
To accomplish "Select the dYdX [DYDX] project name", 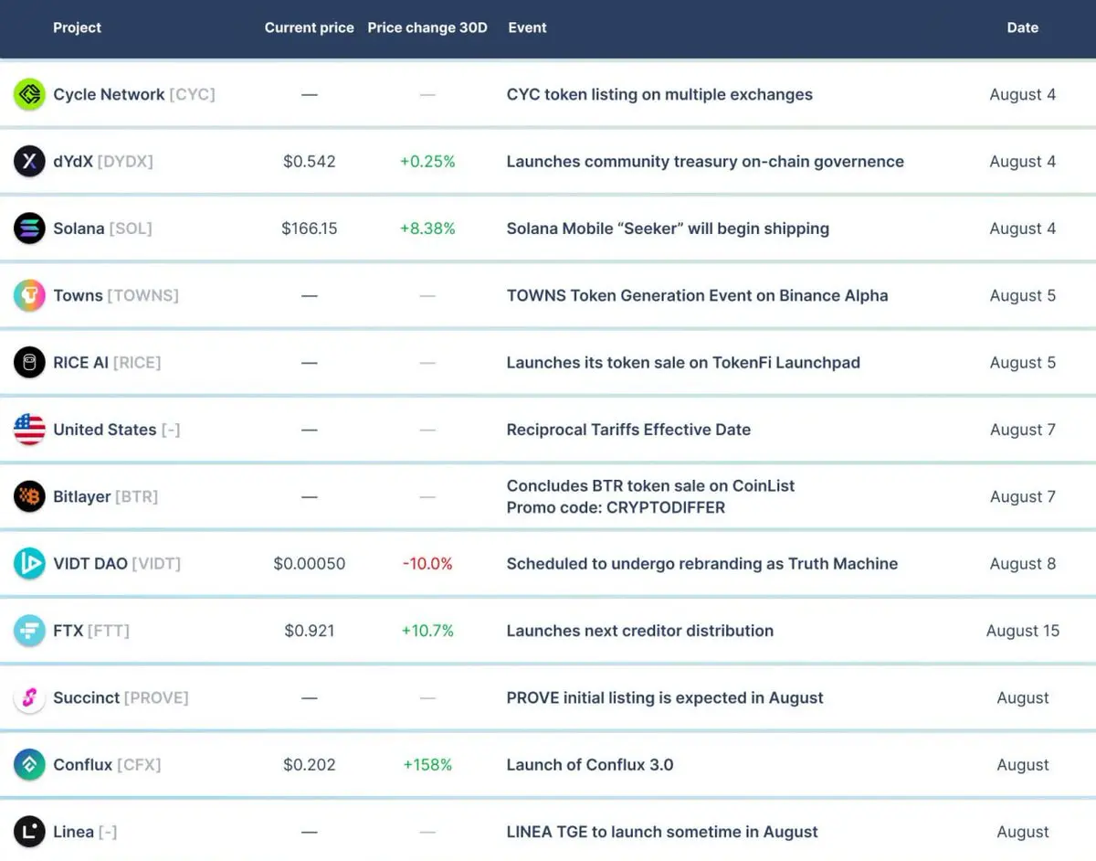I will tap(103, 162).
